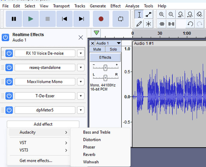Click the track gain slider
The image size is (206, 167).
[x=105, y=67]
